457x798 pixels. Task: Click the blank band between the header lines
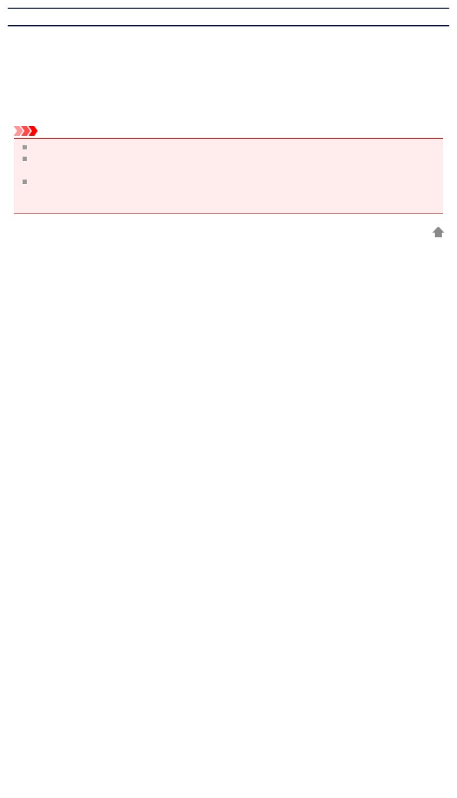(228, 17)
